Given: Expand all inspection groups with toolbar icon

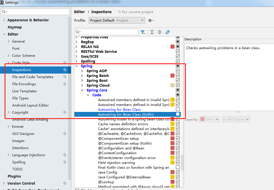Looking at the screenshot, I should pyautogui.click(x=152, y=32).
